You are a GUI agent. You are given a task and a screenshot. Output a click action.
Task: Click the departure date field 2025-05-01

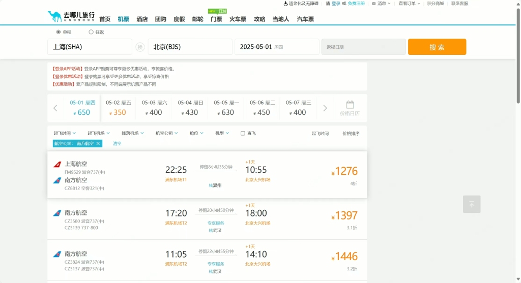click(x=276, y=47)
